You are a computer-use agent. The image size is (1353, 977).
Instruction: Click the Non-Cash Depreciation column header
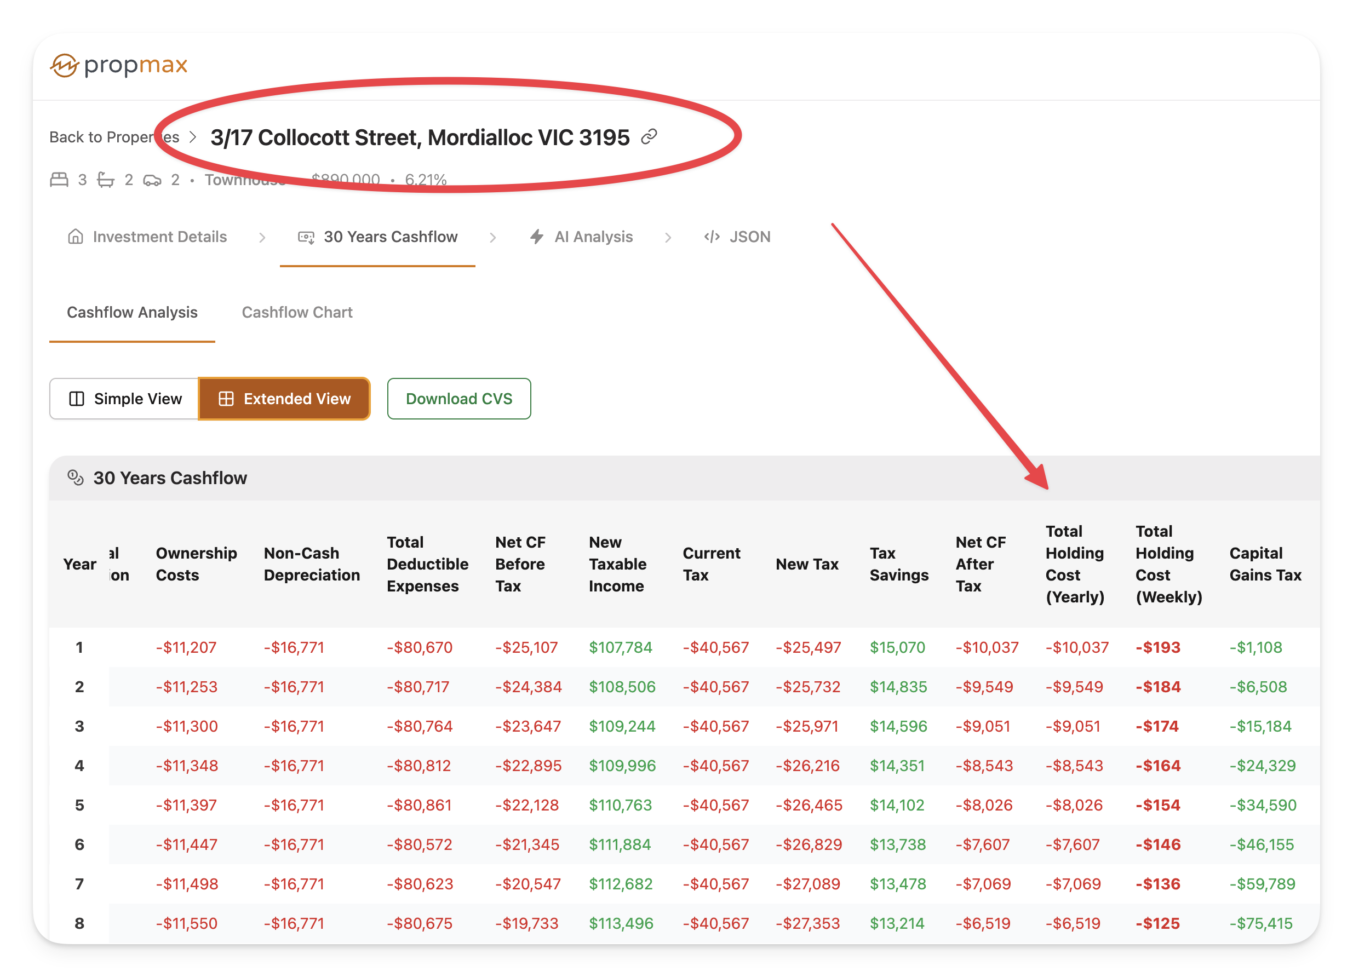(x=312, y=564)
